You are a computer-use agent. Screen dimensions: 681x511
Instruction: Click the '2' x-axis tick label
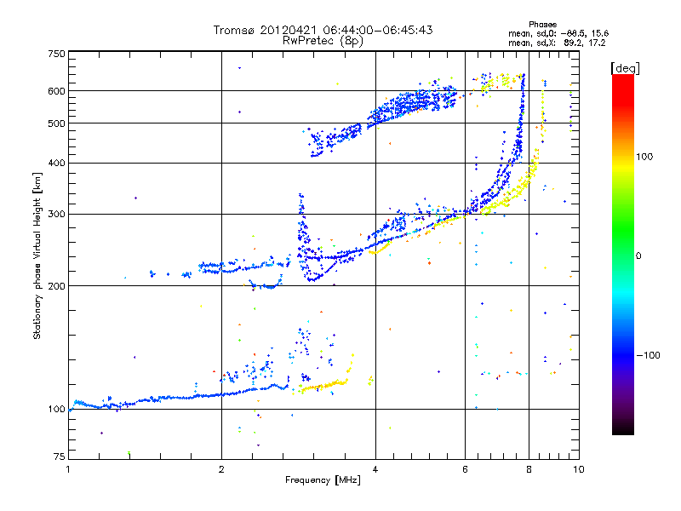[221, 469]
